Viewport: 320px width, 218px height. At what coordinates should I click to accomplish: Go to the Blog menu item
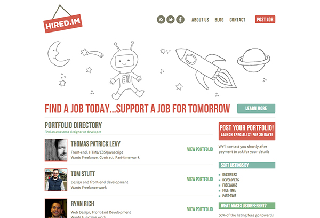pyautogui.click(x=219, y=20)
